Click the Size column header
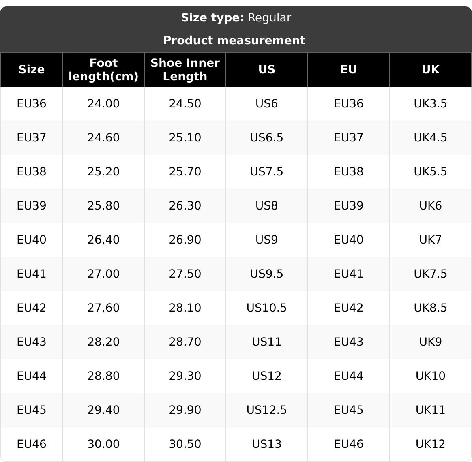Viewport: 472px width, 462px height. coord(32,70)
